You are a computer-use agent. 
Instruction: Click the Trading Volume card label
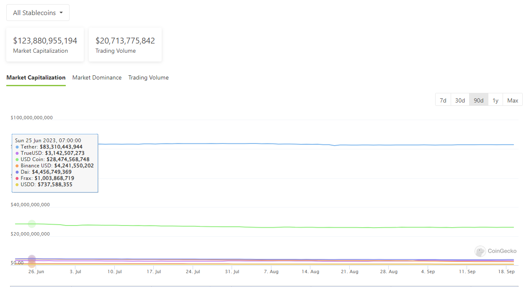[x=116, y=51]
